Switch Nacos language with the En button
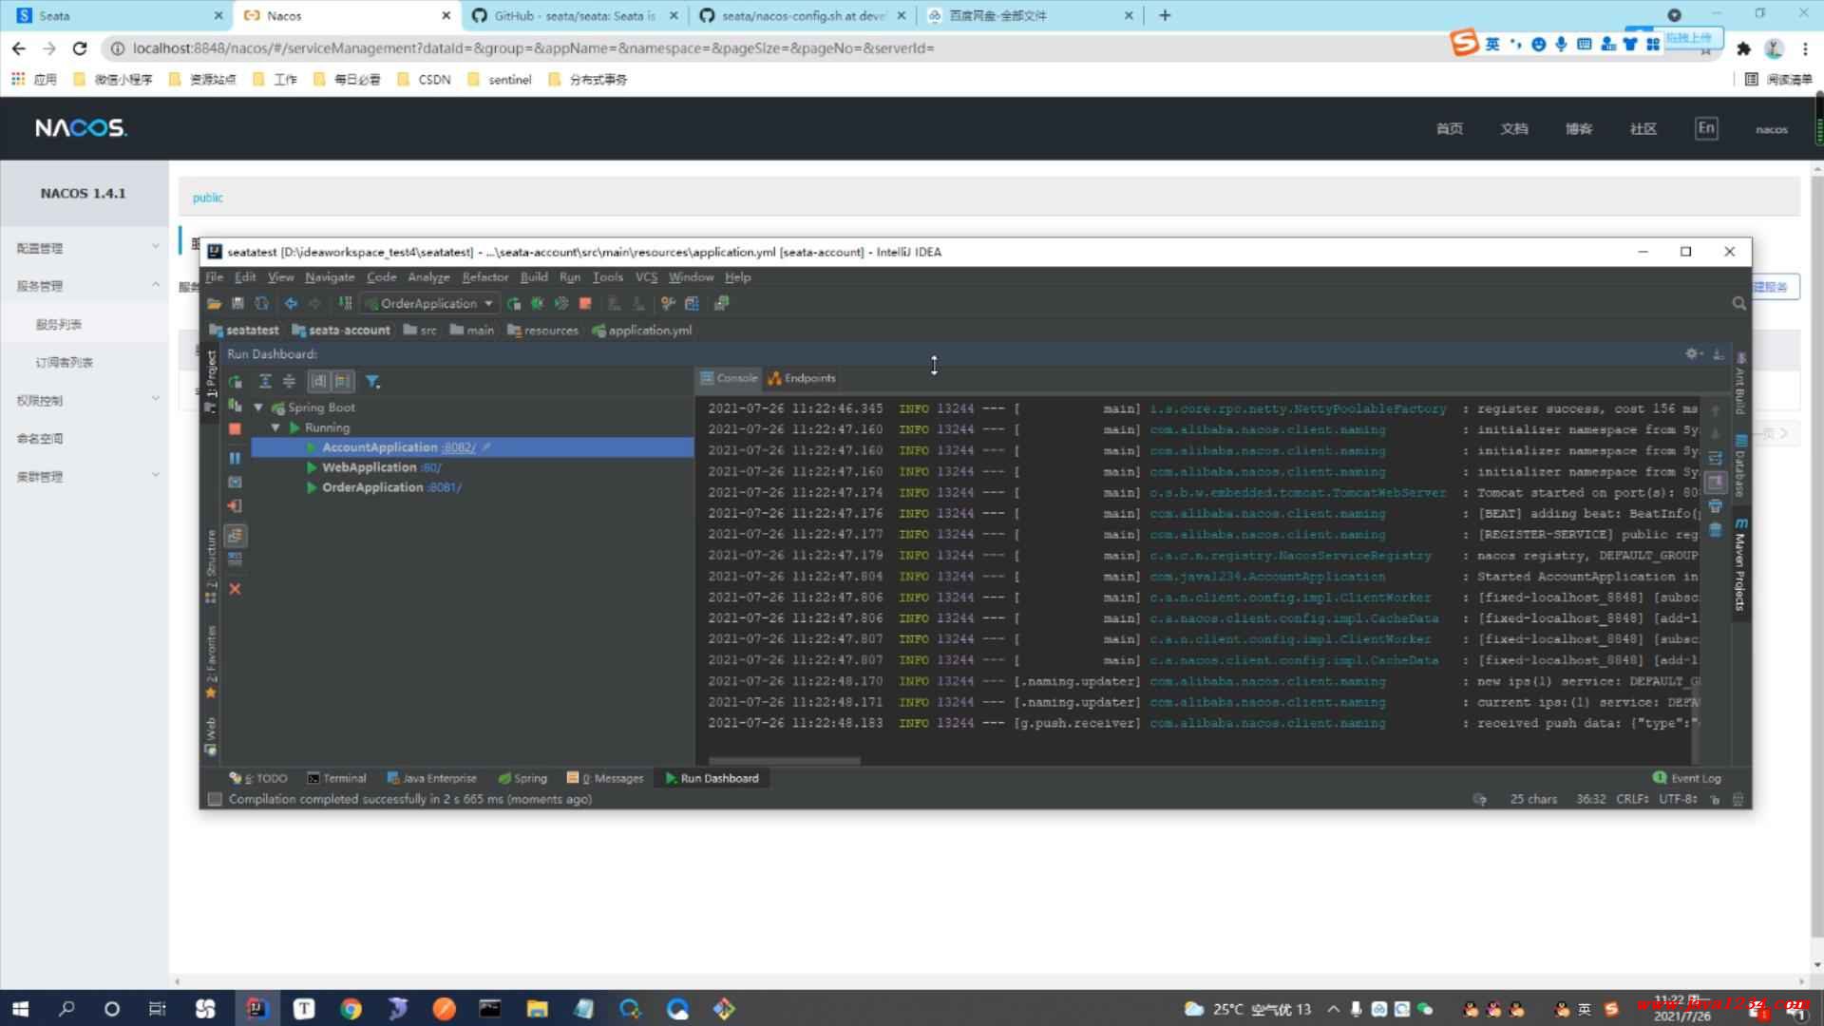This screenshot has height=1026, width=1824. 1706,128
